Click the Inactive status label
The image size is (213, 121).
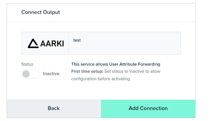(x=51, y=74)
